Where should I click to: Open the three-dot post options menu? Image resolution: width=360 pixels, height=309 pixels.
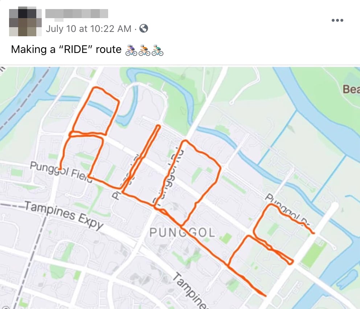click(337, 20)
